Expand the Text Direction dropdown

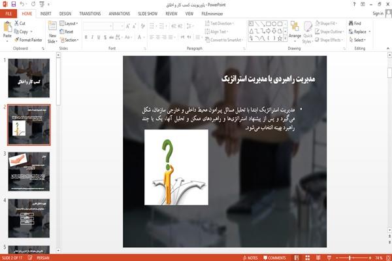click(x=220, y=24)
